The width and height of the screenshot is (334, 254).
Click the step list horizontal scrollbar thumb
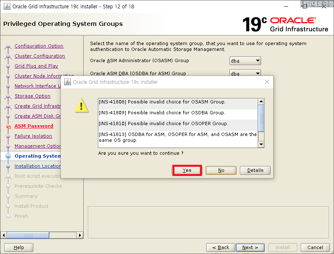28,235
